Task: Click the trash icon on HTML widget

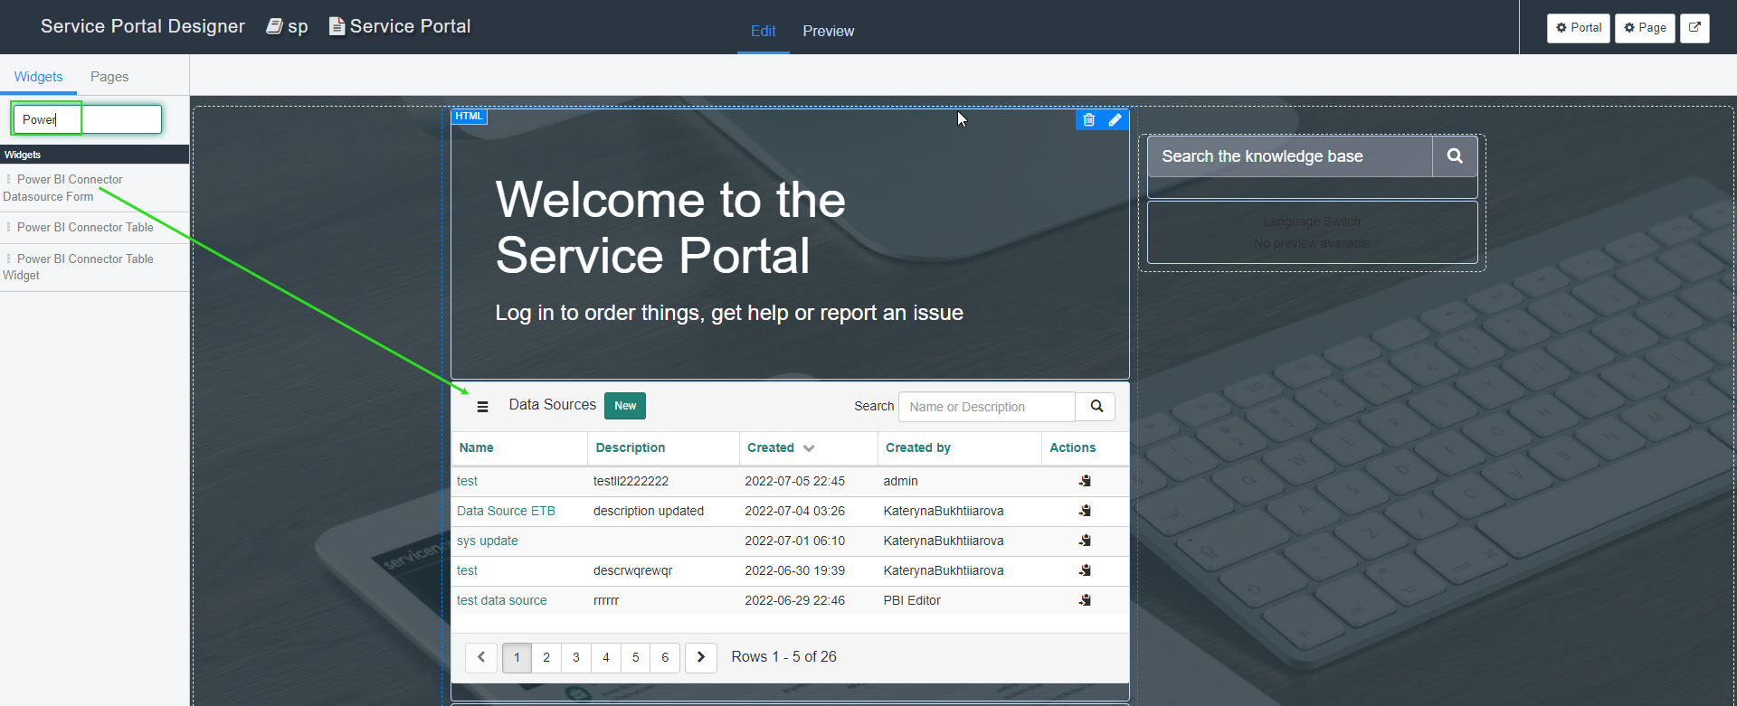Action: click(x=1088, y=119)
